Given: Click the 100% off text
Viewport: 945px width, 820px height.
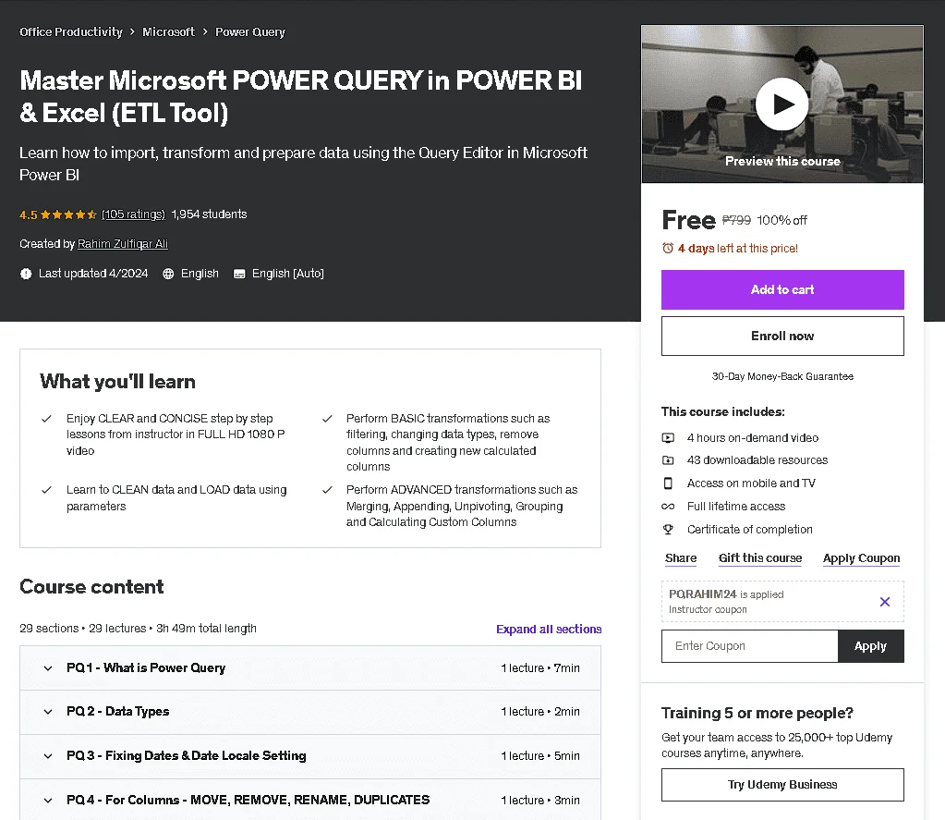Looking at the screenshot, I should pyautogui.click(x=781, y=220).
